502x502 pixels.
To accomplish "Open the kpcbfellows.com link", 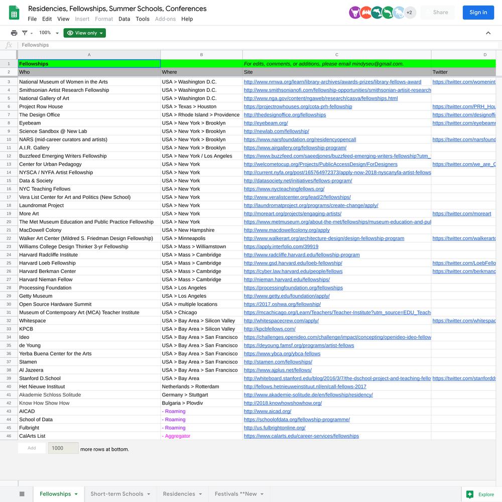I will pos(270,329).
